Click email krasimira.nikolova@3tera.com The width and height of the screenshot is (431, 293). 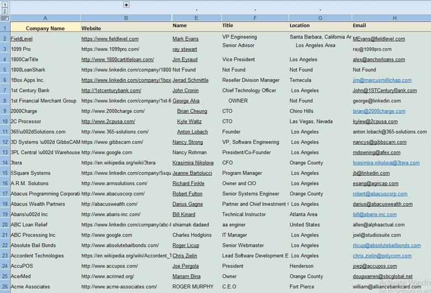(386, 163)
